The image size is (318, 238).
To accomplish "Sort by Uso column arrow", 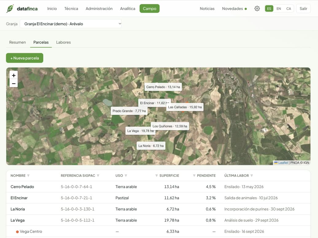I will [126, 176].
